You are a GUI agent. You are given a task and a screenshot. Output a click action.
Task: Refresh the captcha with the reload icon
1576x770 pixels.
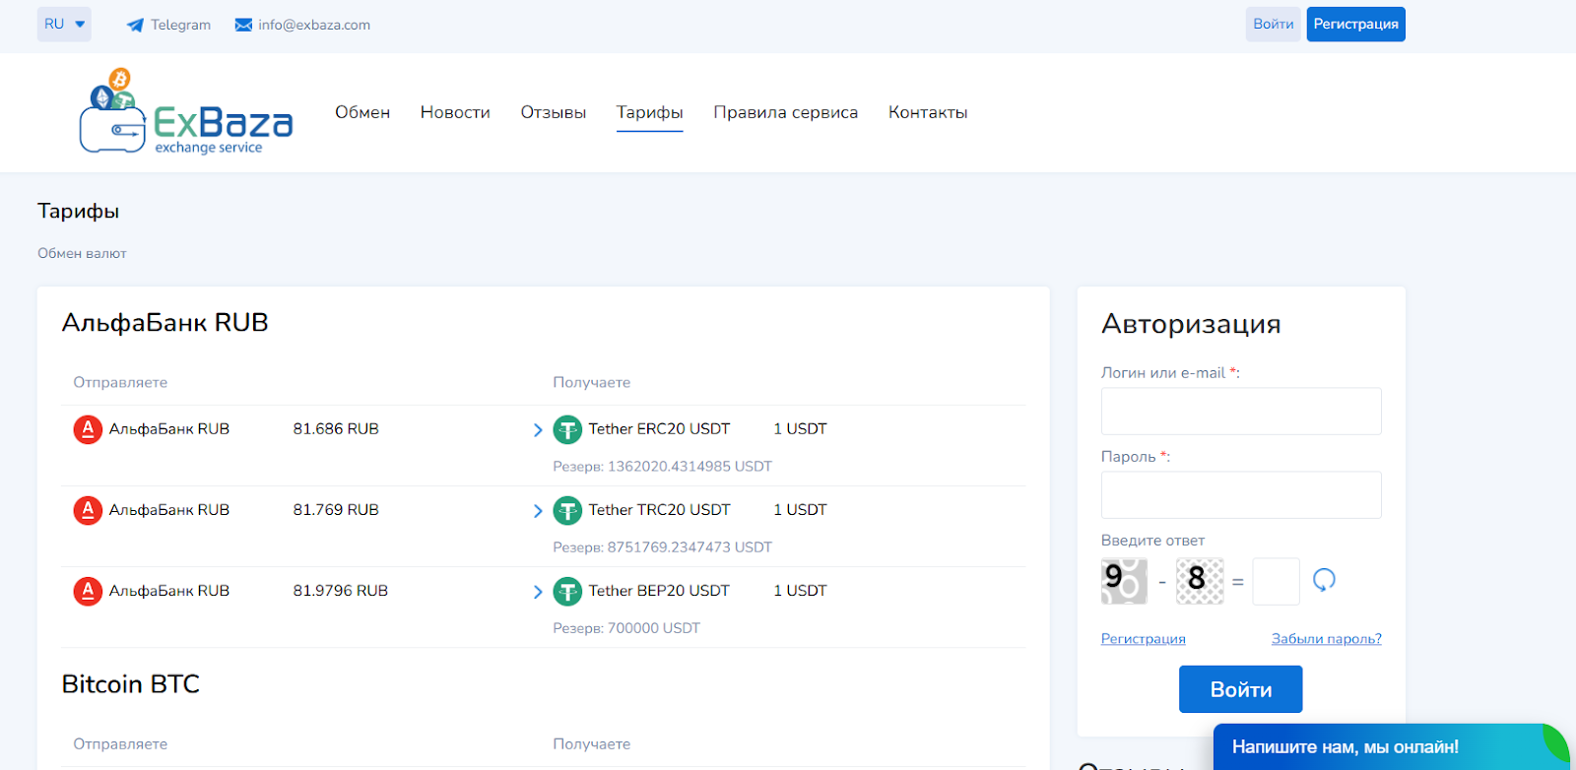pyautogui.click(x=1324, y=580)
